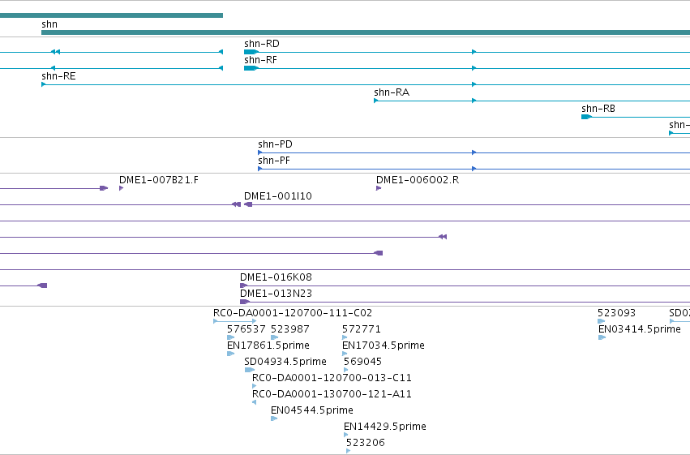Select the shn gene label

coord(49,24)
